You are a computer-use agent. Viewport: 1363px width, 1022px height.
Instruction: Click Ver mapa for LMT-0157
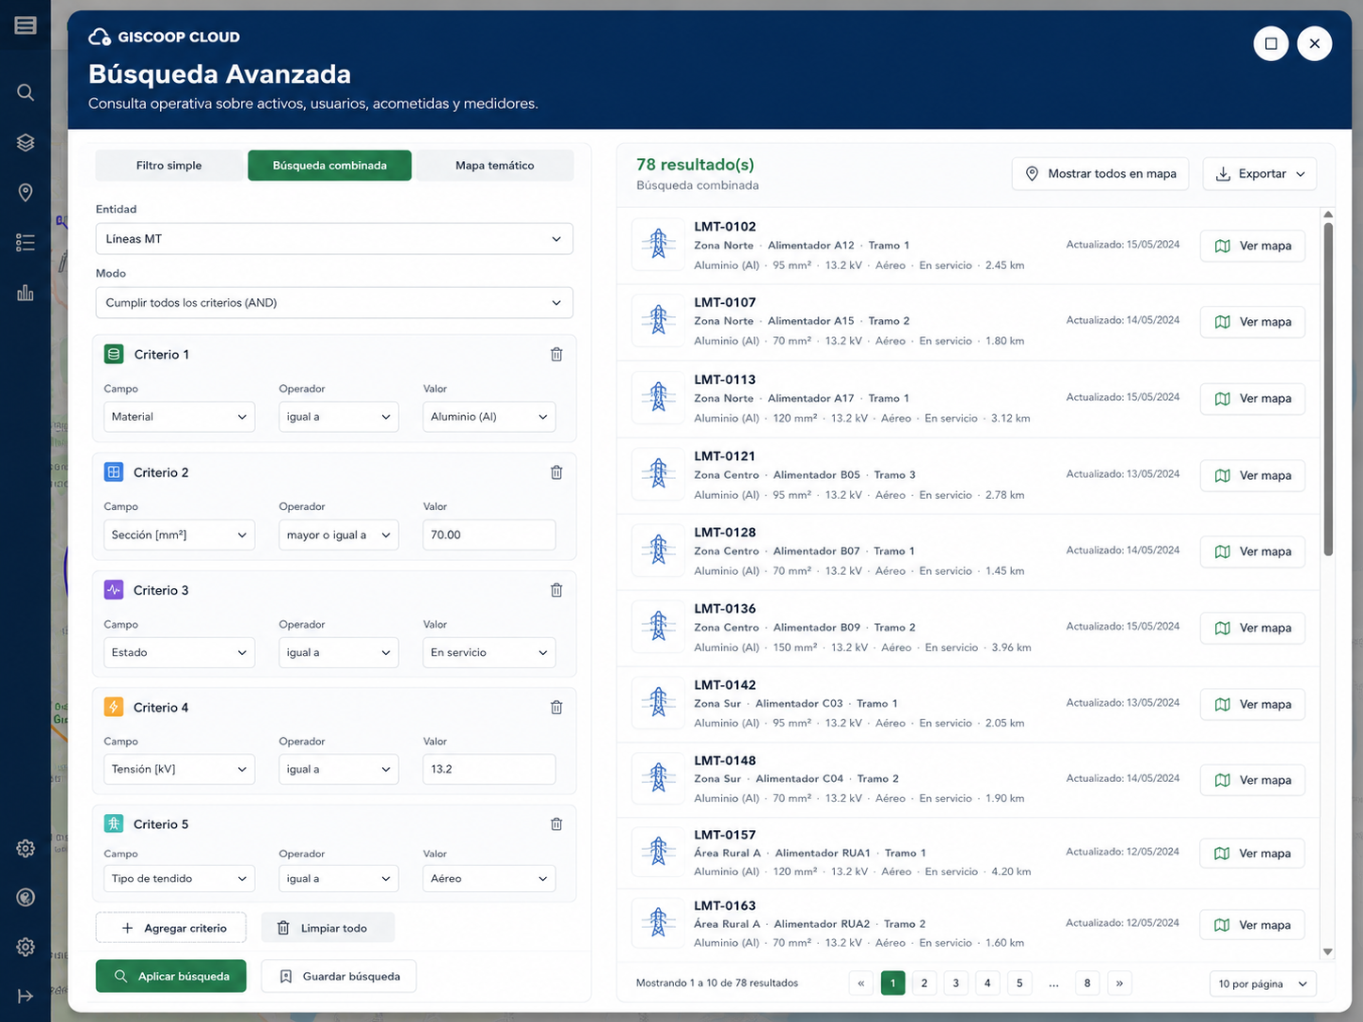click(x=1253, y=854)
